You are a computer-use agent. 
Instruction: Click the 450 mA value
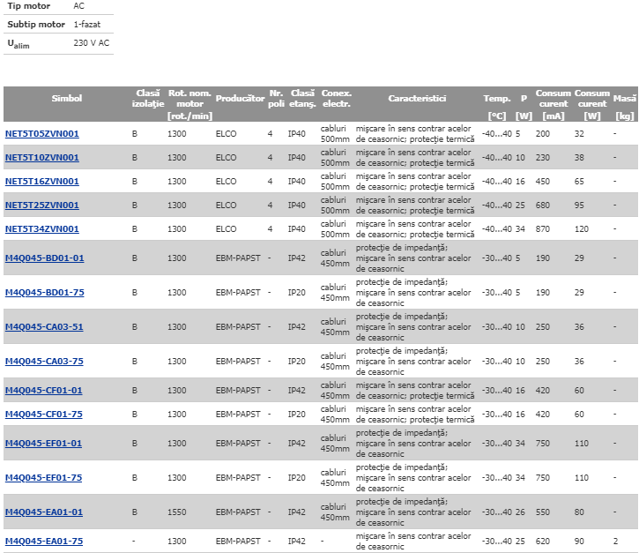point(543,182)
